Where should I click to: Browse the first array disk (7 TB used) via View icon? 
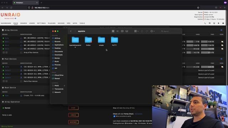click(x=222, y=42)
